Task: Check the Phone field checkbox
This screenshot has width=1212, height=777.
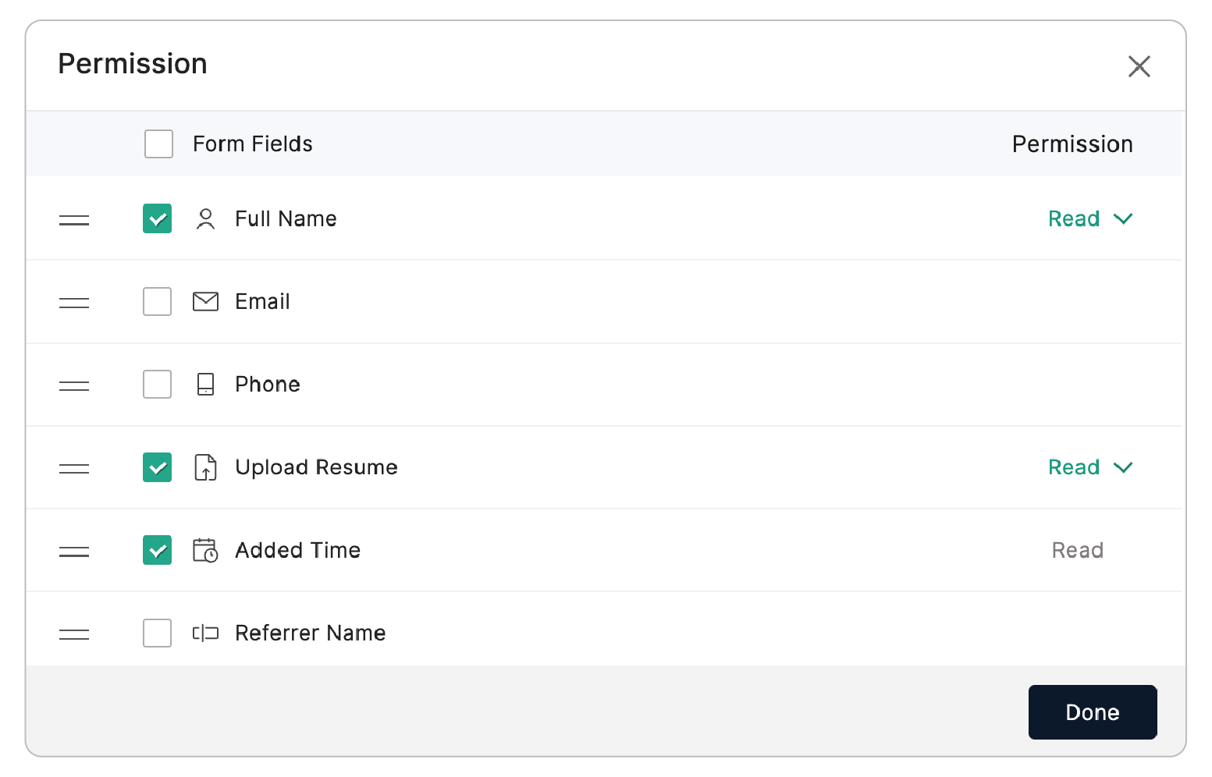Action: pos(157,385)
